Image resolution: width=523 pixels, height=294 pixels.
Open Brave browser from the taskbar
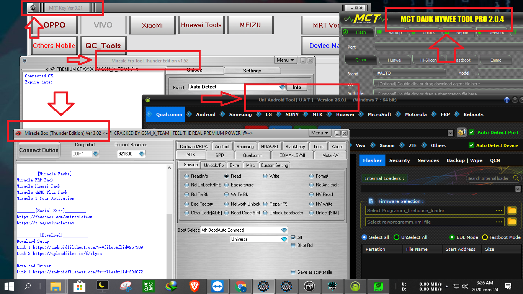pyautogui.click(x=194, y=286)
